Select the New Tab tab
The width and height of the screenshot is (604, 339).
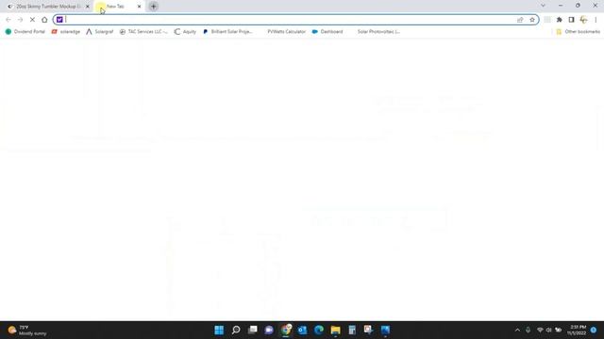(119, 7)
